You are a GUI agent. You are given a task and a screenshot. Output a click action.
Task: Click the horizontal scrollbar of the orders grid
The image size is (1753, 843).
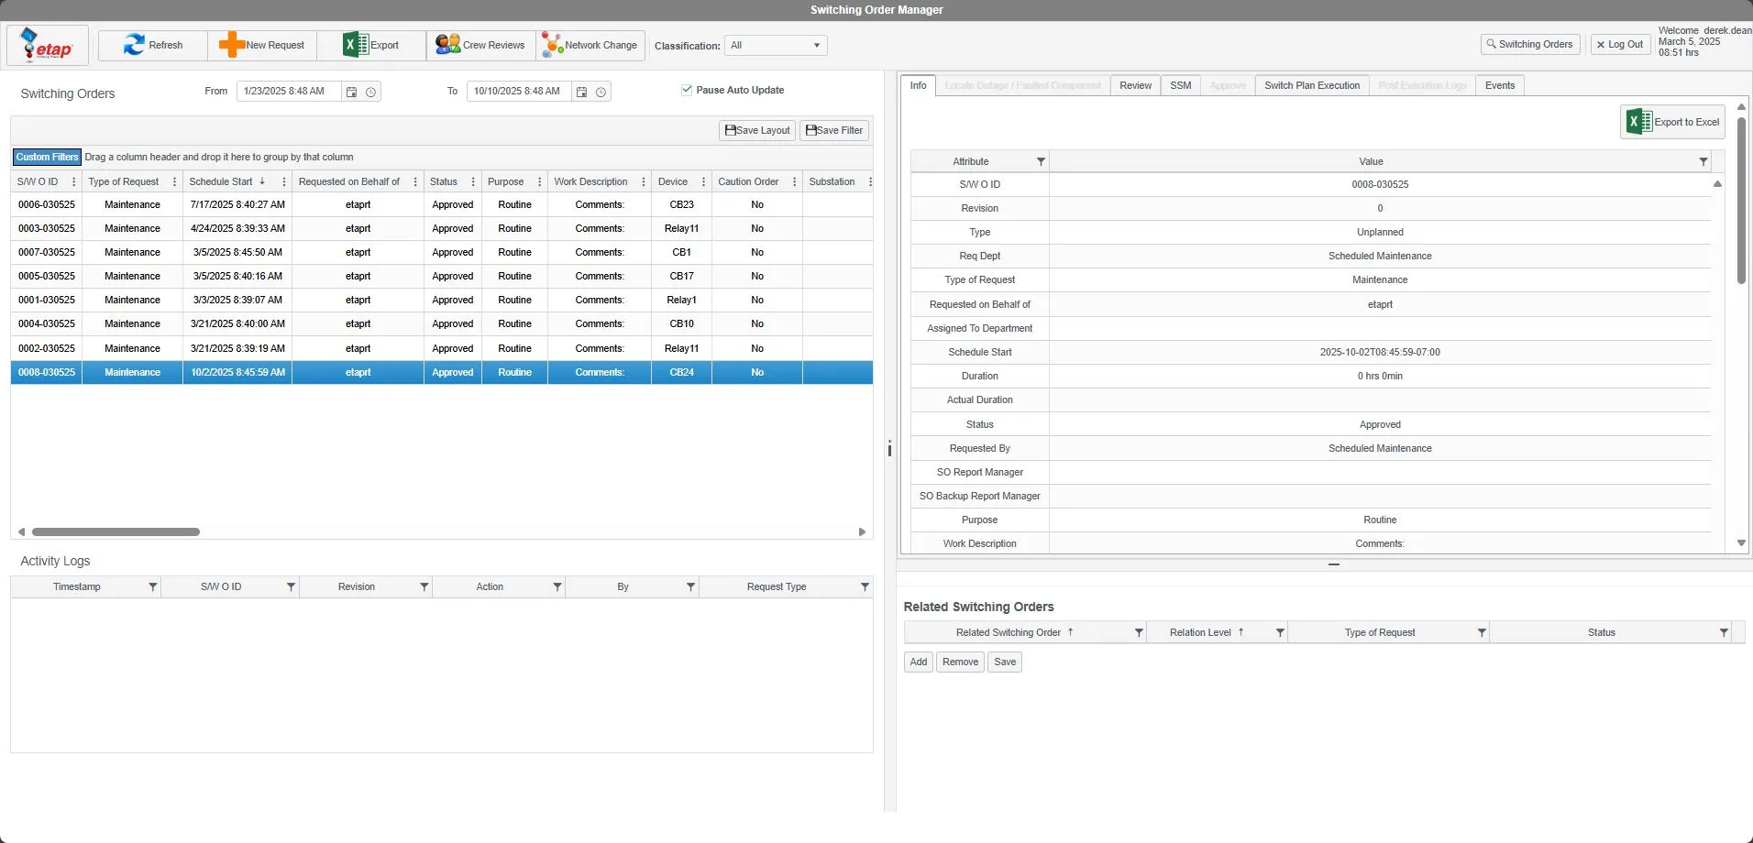(116, 531)
